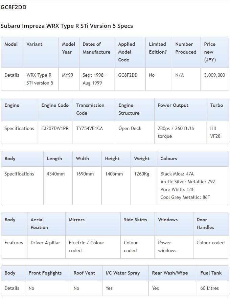Click the Applied Model Code header
Image resolution: width=230 pixels, height=299 pixels.
tap(130, 52)
